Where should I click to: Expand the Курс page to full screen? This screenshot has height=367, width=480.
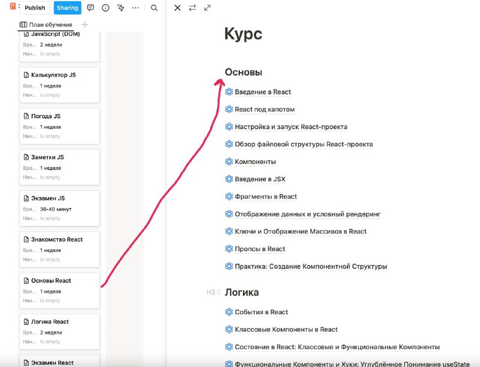click(x=208, y=8)
